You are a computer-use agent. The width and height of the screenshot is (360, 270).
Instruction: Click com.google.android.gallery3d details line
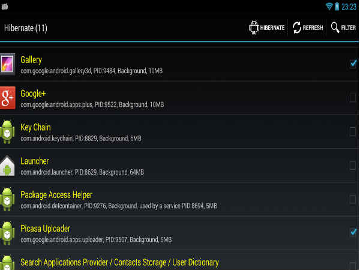coord(92,71)
